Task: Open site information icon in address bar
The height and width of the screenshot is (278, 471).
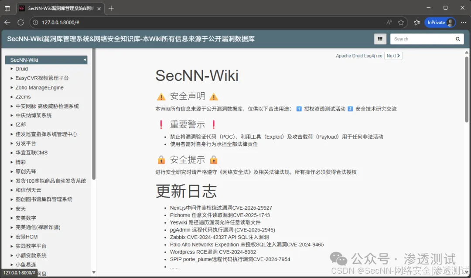Action: tap(35, 23)
